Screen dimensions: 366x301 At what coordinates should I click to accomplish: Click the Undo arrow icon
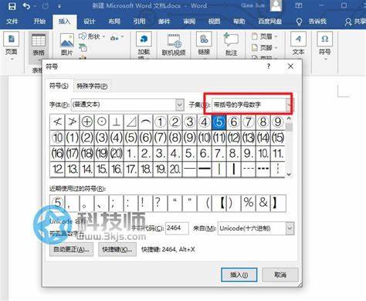pos(27,5)
